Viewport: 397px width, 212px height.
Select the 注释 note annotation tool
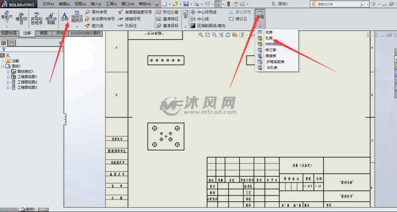(64, 16)
